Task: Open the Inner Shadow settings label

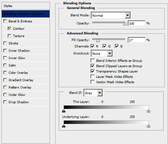Action: 19,50
